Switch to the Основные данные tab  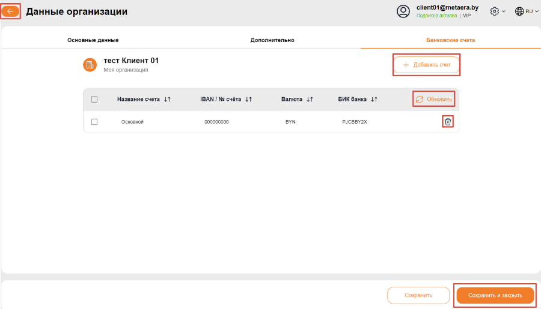point(93,40)
